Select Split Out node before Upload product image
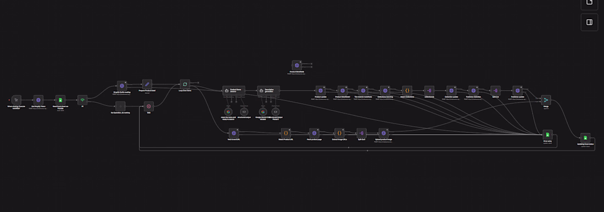604x212 pixels. coord(362,133)
